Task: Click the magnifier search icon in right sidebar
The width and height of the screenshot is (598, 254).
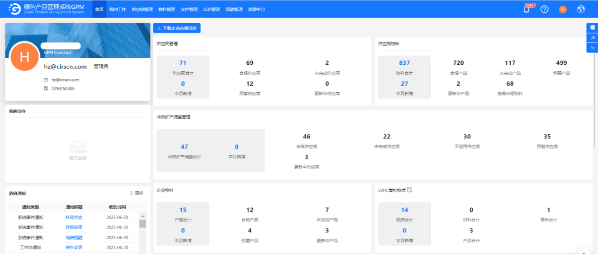Action: tap(592, 38)
